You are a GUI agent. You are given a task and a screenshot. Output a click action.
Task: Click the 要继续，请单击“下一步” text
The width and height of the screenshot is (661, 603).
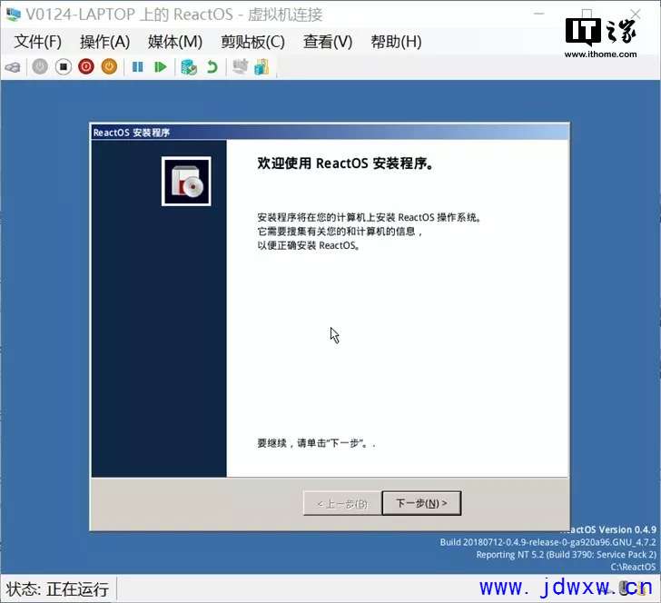coord(316,443)
